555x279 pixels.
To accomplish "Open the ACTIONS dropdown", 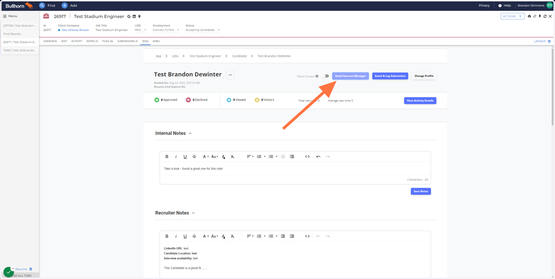I will pos(512,16).
